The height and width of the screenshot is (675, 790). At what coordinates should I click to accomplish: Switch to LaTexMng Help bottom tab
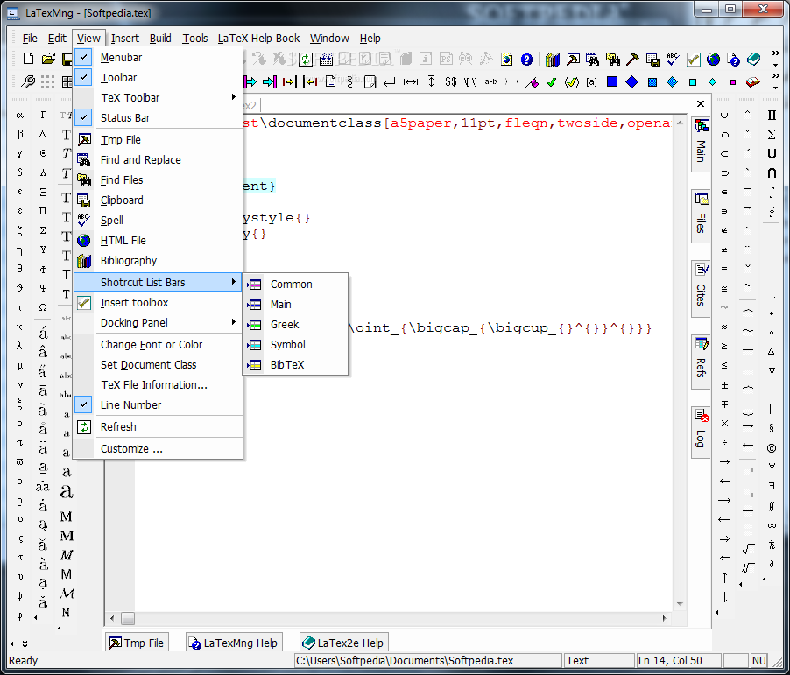[x=233, y=643]
